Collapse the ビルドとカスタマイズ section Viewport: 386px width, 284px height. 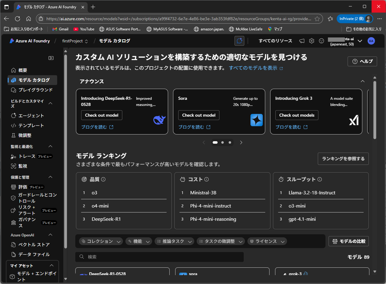click(x=51, y=103)
